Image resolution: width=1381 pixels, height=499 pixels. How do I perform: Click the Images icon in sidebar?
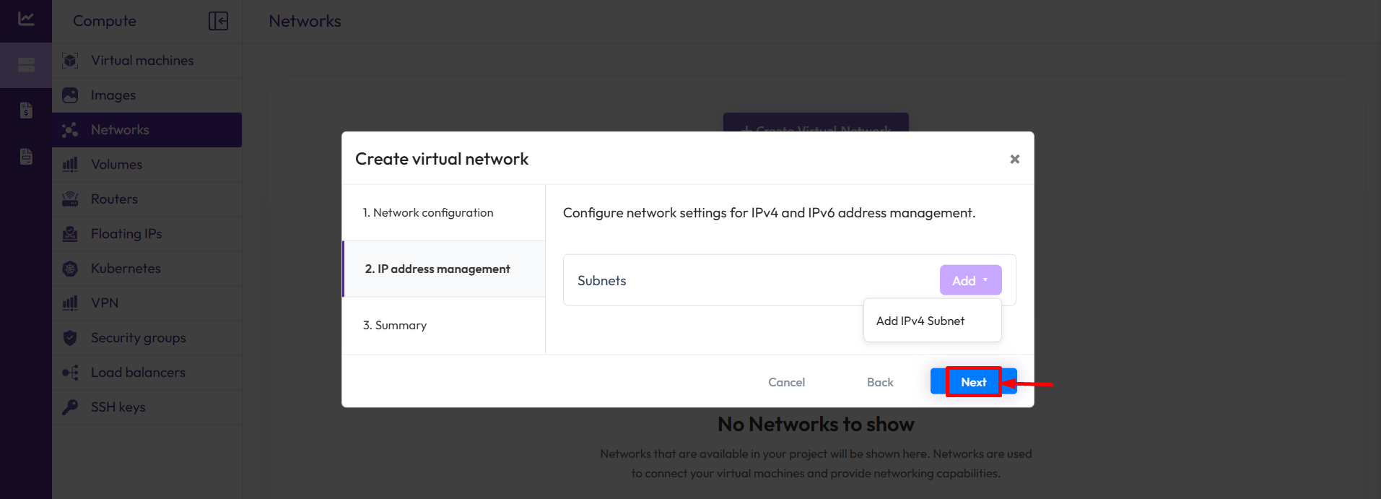(70, 95)
